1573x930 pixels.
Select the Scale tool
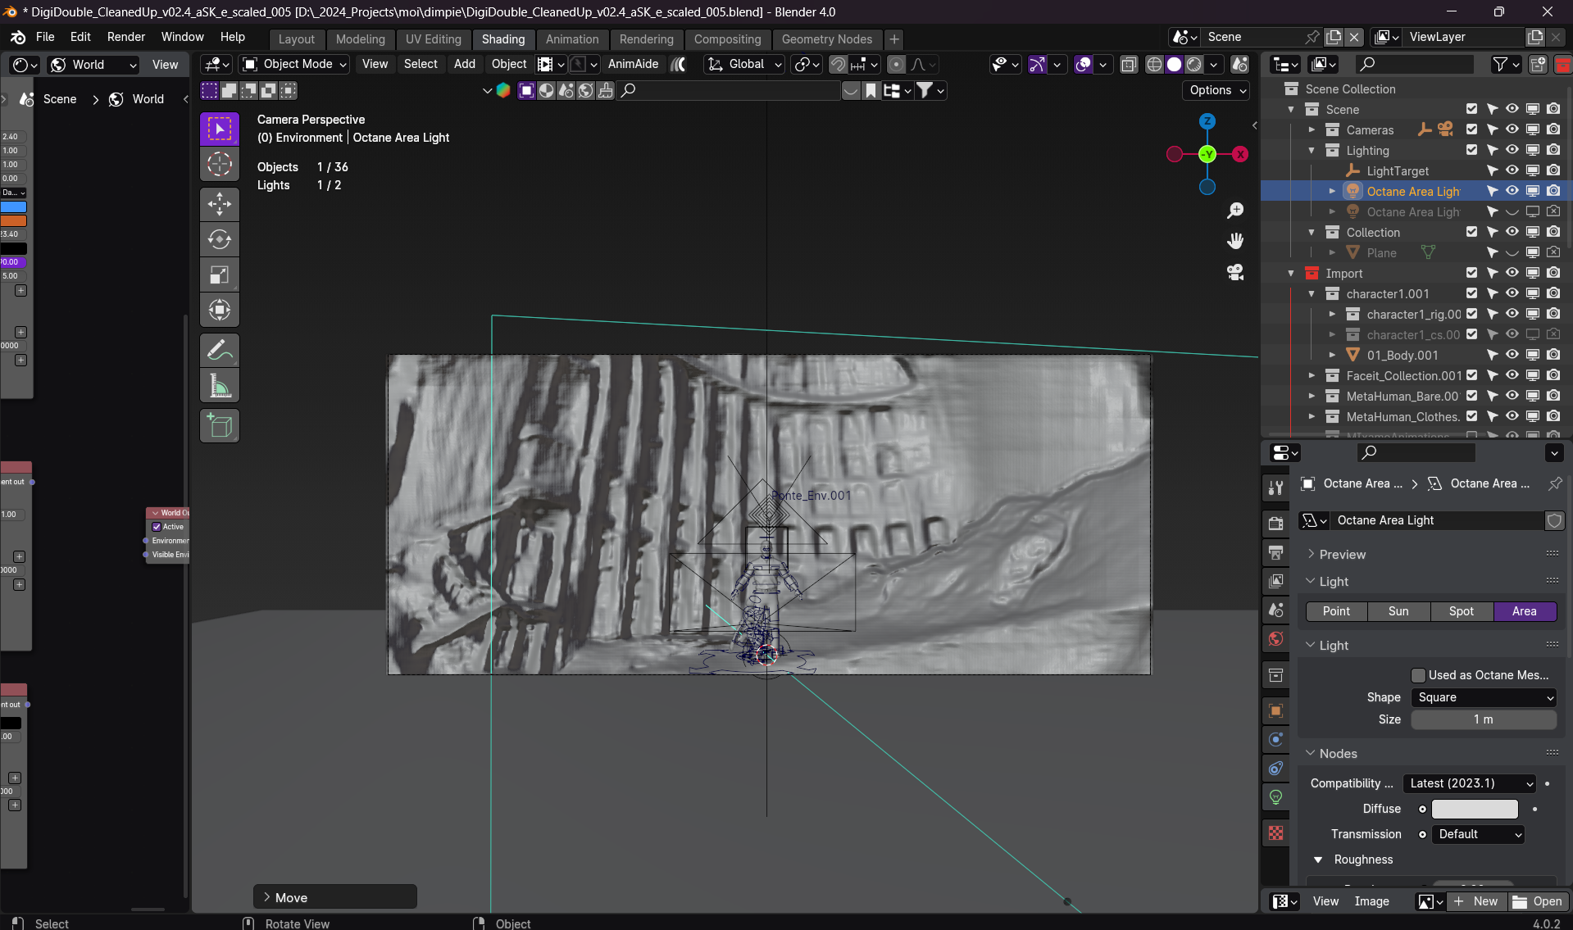coord(219,275)
